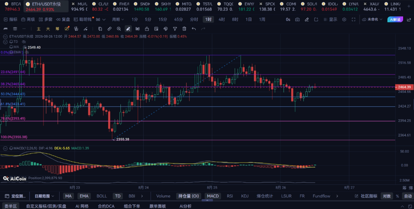The height and width of the screenshot is (209, 414).
Task: Open the copy/layers drawing tool
Action: coord(100,29)
